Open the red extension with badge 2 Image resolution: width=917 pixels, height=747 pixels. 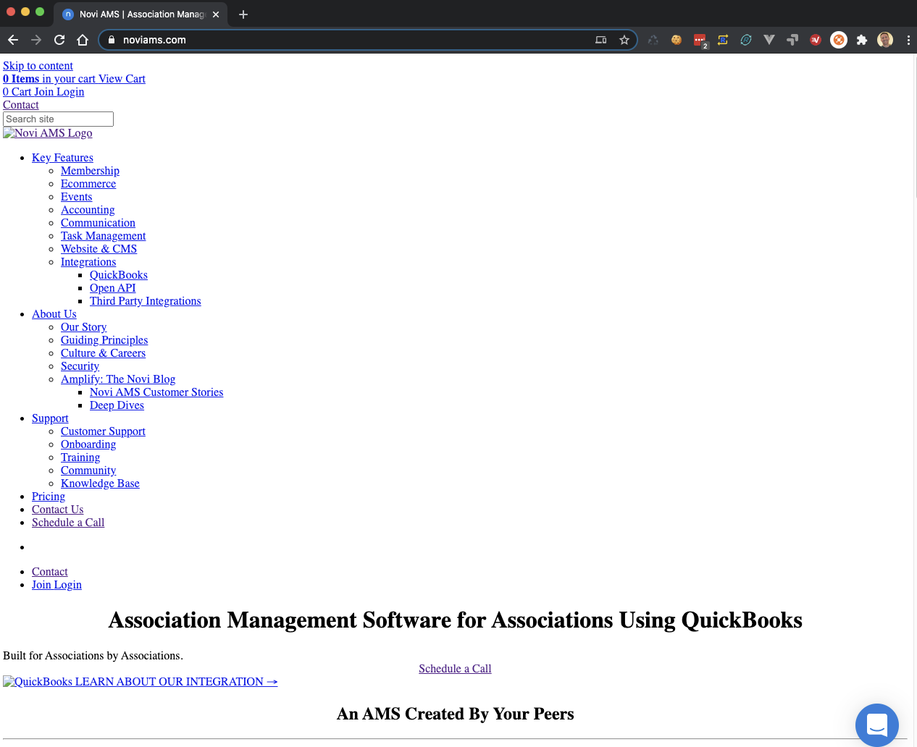coord(700,41)
